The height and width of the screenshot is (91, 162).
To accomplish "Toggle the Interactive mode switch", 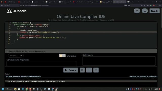I will tap(62, 56).
